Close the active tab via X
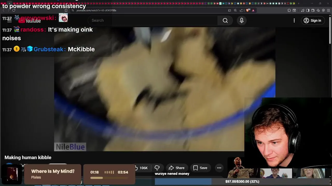This screenshot has width=332, height=186. pyautogui.click(x=9, y=3)
